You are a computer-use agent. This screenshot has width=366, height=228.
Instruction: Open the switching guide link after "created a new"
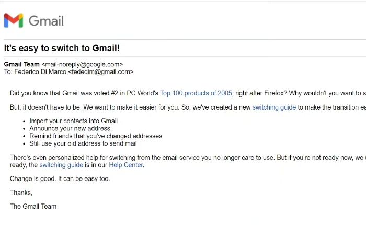click(x=274, y=107)
